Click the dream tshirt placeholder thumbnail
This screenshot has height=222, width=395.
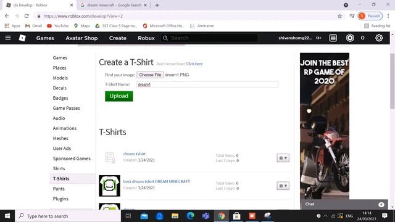pyautogui.click(x=110, y=158)
